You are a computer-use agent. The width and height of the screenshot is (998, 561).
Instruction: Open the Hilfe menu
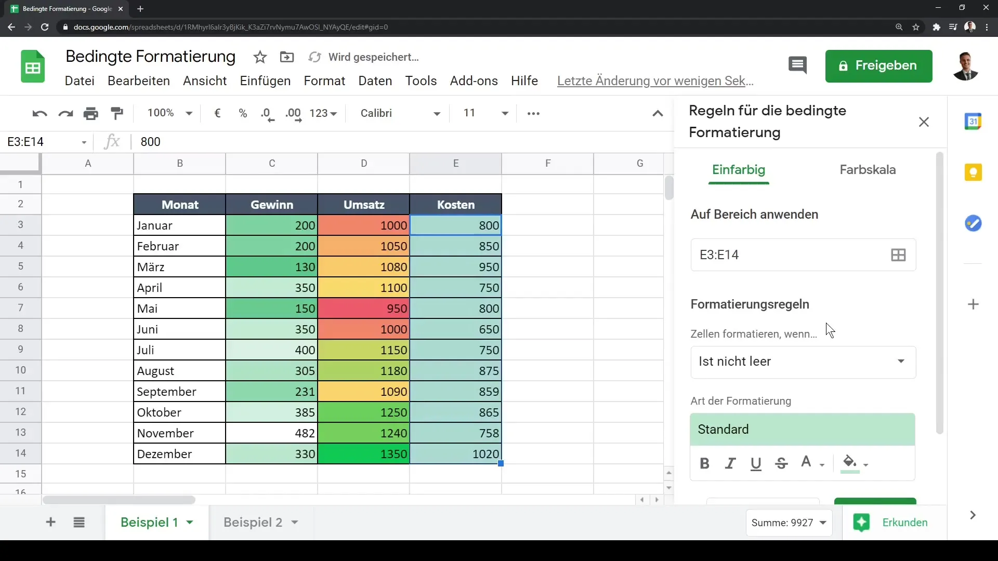point(524,81)
